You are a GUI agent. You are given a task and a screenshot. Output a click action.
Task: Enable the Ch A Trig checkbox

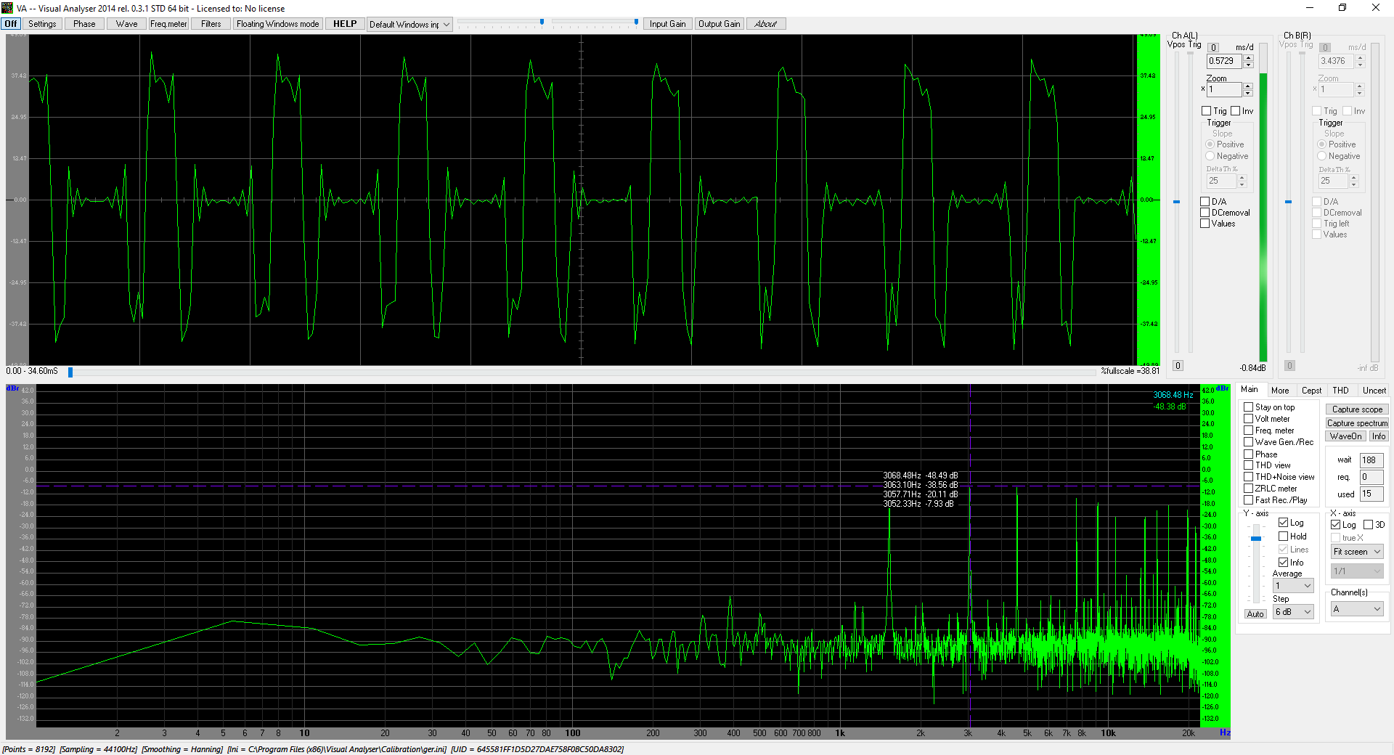1207,111
